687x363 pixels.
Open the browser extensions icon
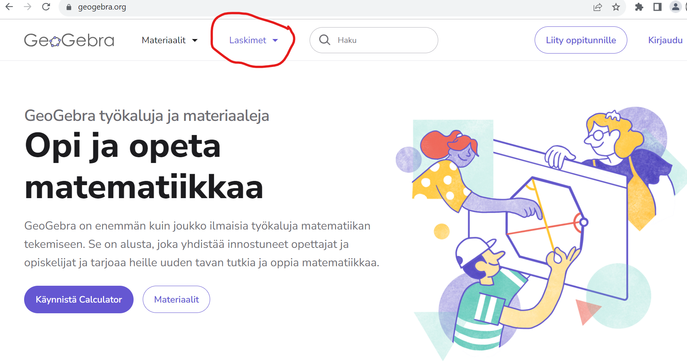(x=639, y=7)
